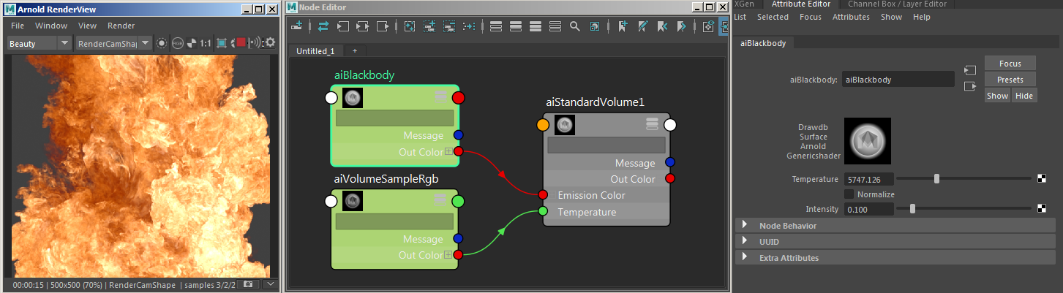
Task: Set nodes to connected view mode icon
Action: [516, 26]
